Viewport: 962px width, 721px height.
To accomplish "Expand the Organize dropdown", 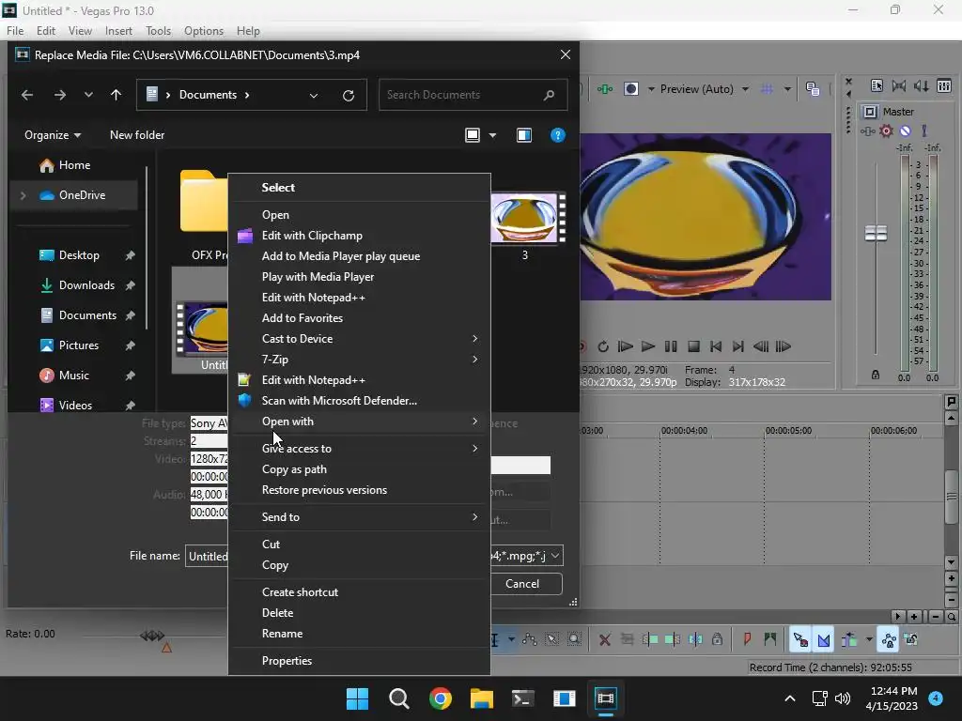I will click(x=53, y=135).
